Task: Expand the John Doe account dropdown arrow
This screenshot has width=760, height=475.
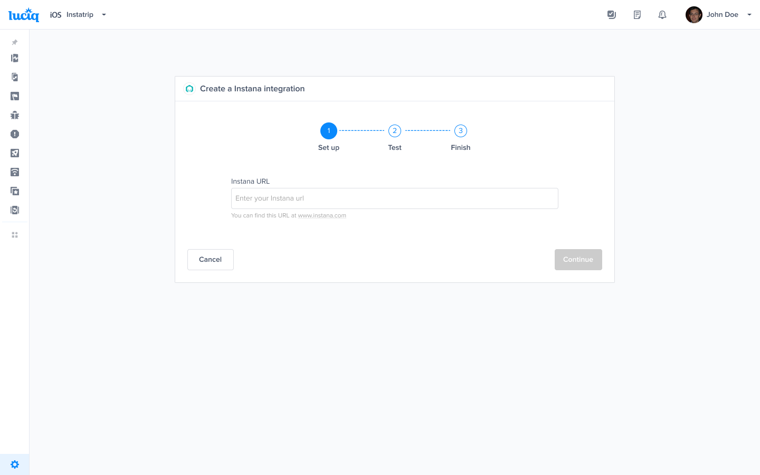Action: pos(749,15)
